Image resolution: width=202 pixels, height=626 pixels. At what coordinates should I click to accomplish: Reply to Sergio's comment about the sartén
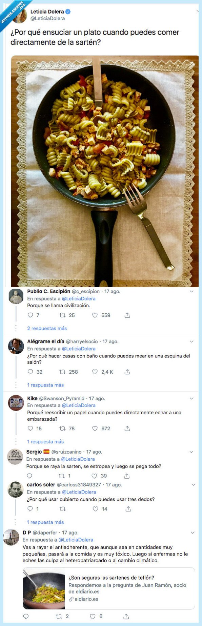(x=30, y=476)
